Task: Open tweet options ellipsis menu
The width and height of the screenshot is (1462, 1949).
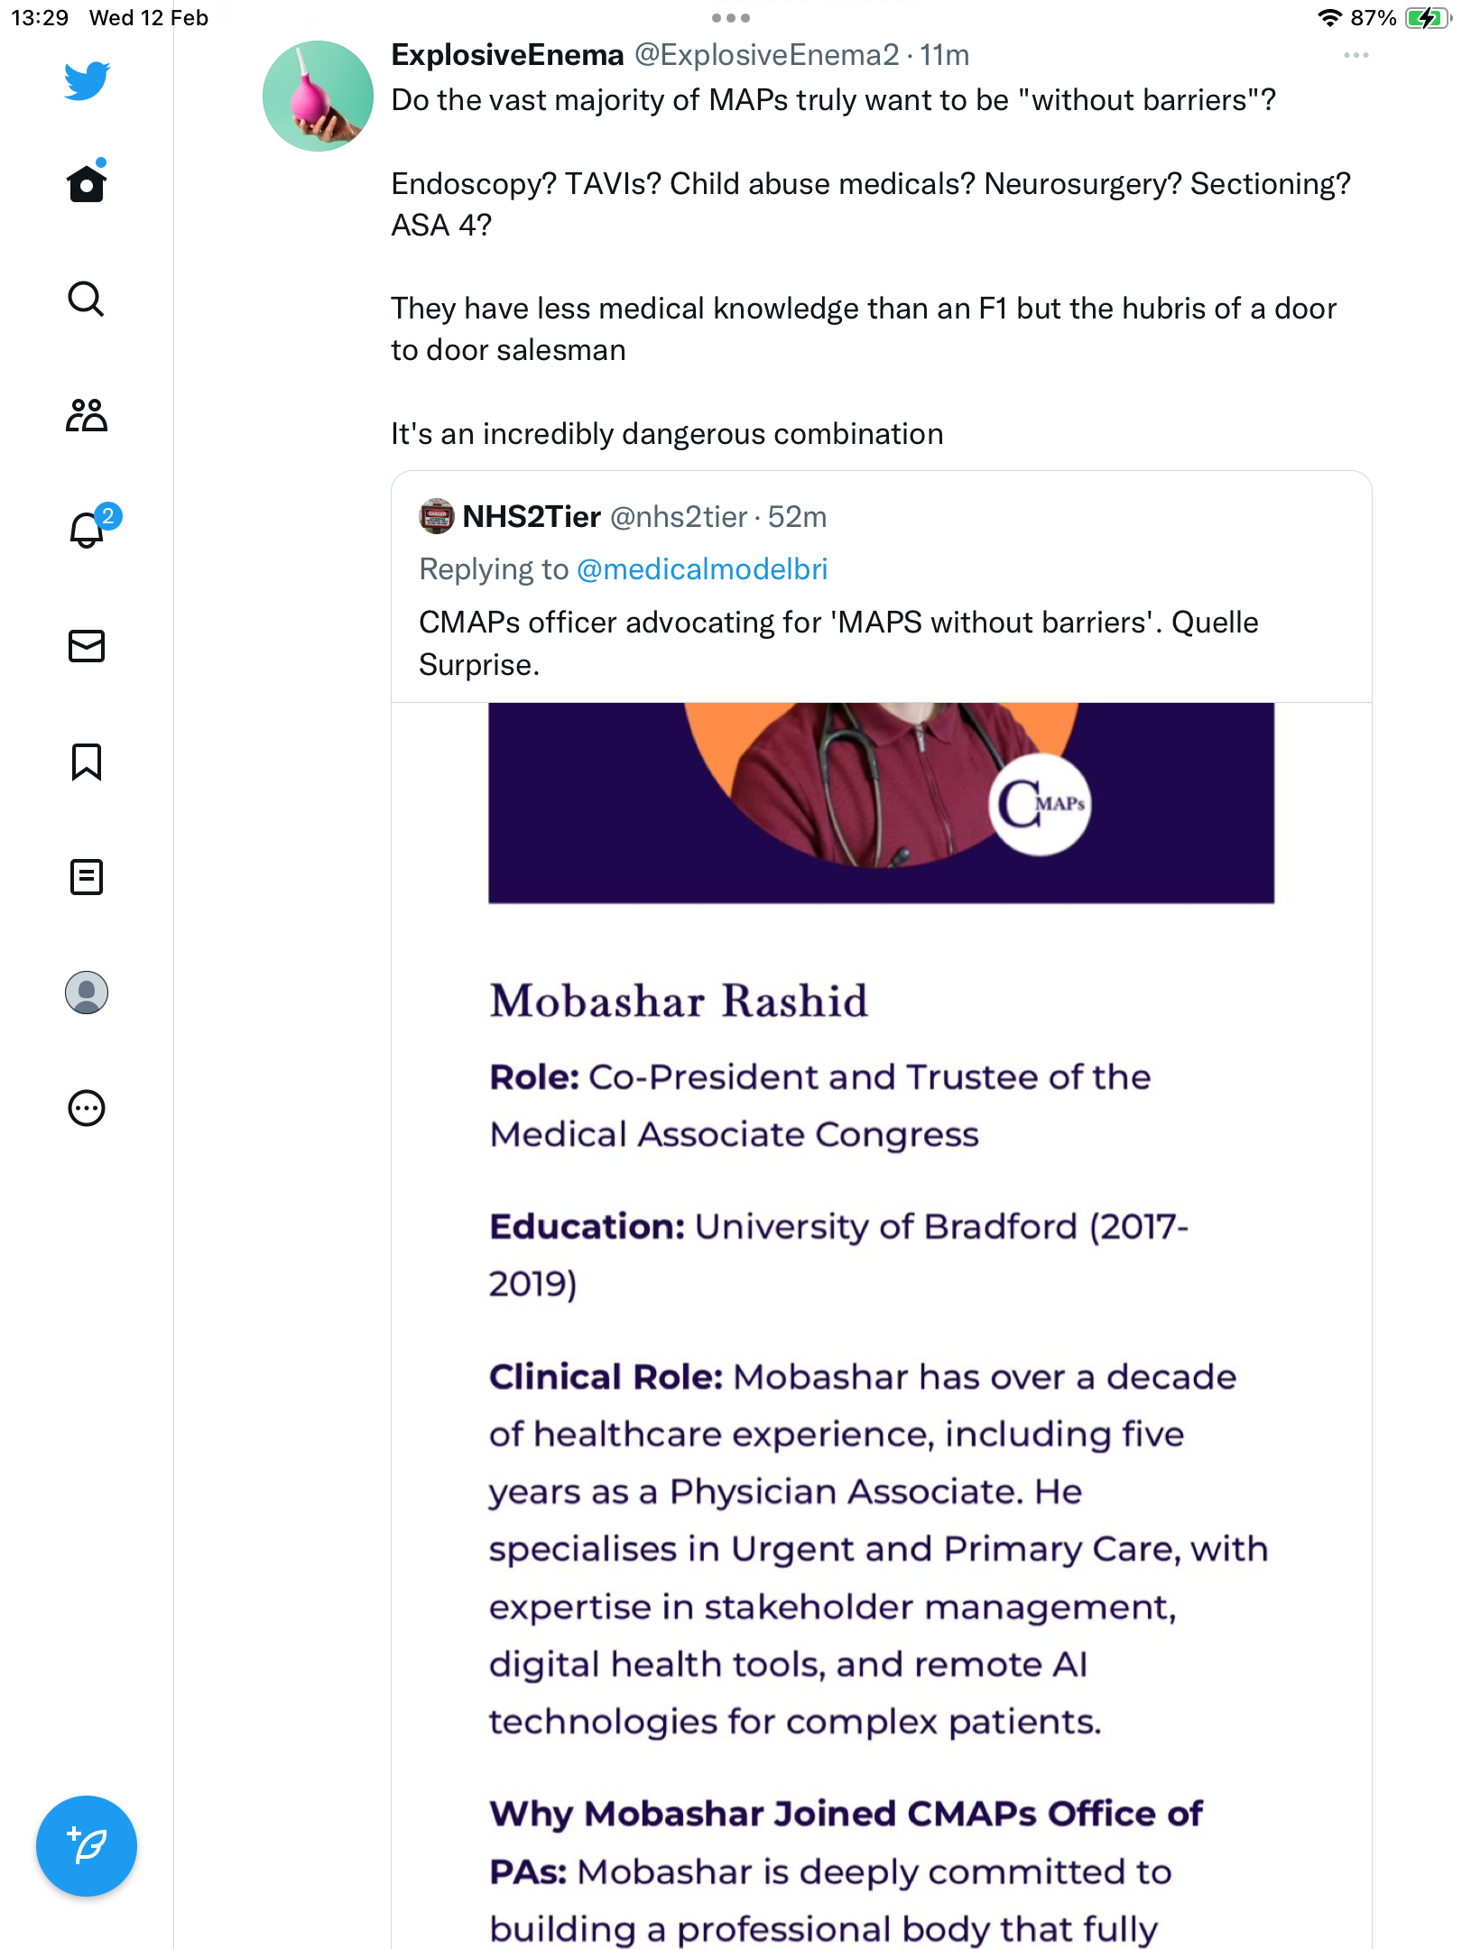Action: pyautogui.click(x=1356, y=55)
